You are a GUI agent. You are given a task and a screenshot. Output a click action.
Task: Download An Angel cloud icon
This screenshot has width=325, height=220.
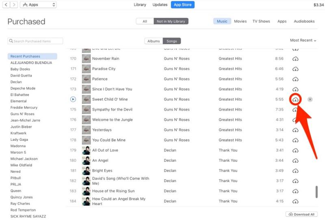point(295,161)
